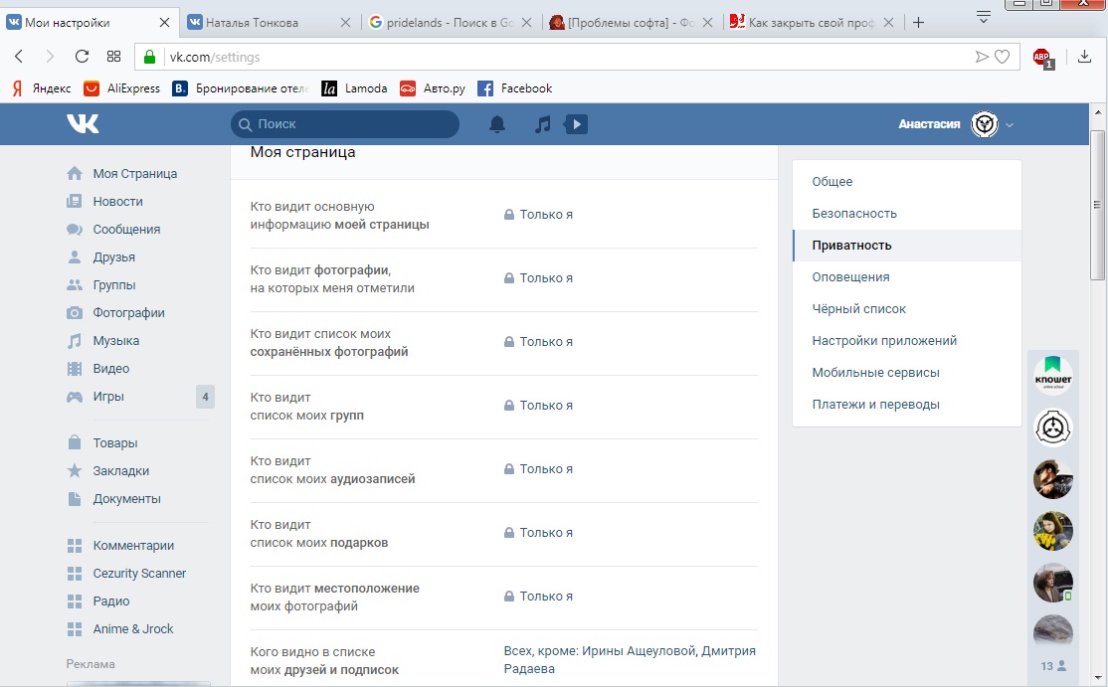Edit the hidden friends list exceptions
This screenshot has height=687, width=1108.
(x=630, y=660)
